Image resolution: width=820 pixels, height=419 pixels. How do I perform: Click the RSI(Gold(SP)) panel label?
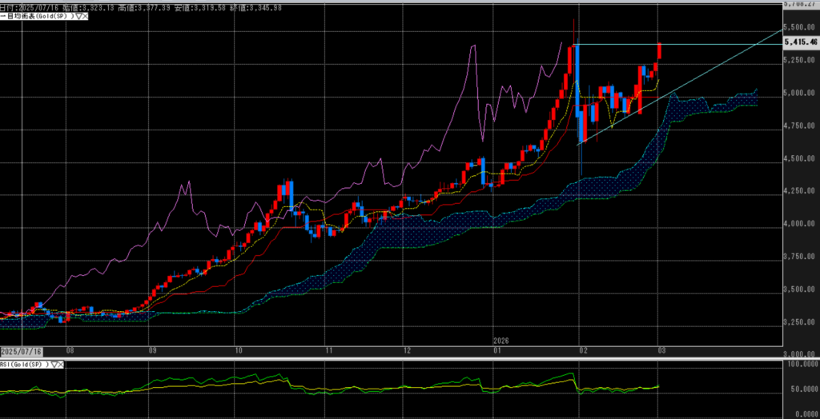tap(24, 364)
